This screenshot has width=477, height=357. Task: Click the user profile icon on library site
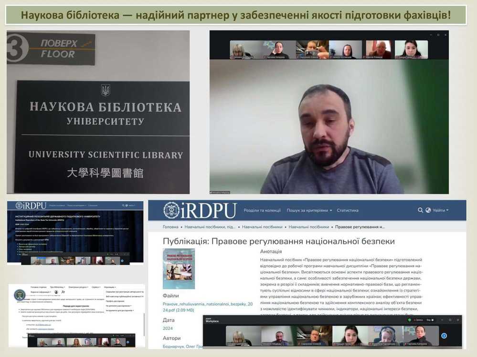[56, 292]
